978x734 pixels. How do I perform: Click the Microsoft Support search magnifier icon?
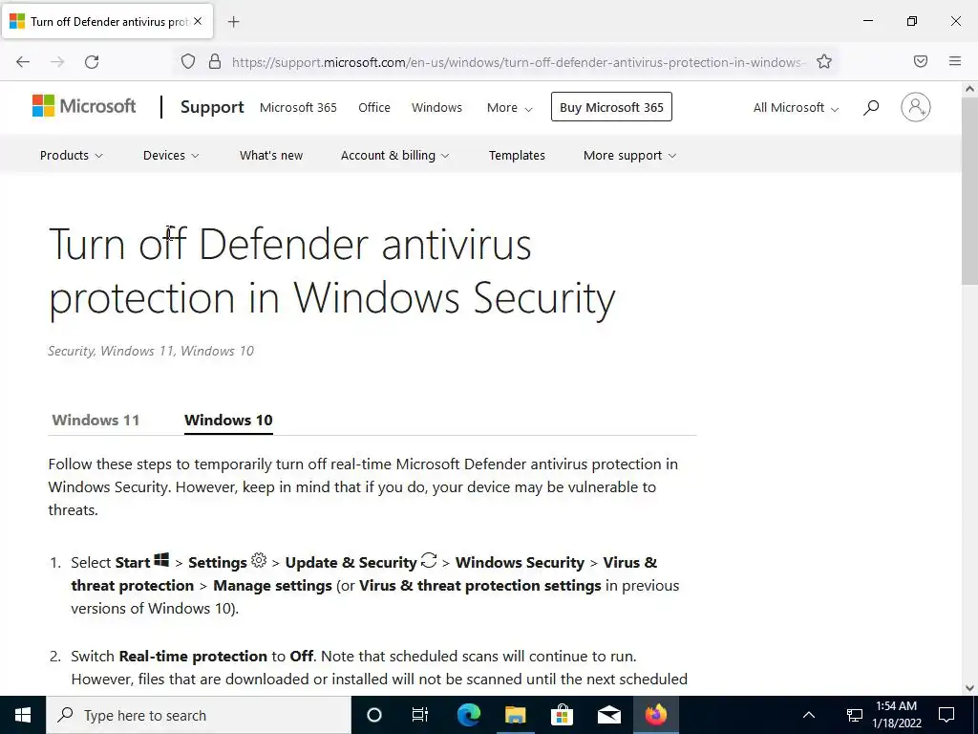point(871,107)
